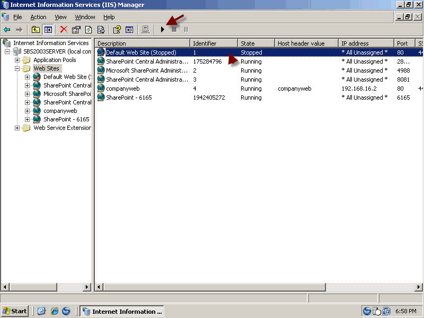
Task: Select Internet Information Services root node
Action: click(51, 43)
